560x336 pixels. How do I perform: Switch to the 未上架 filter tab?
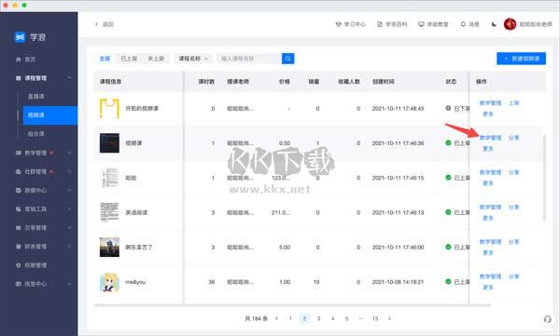pos(156,59)
